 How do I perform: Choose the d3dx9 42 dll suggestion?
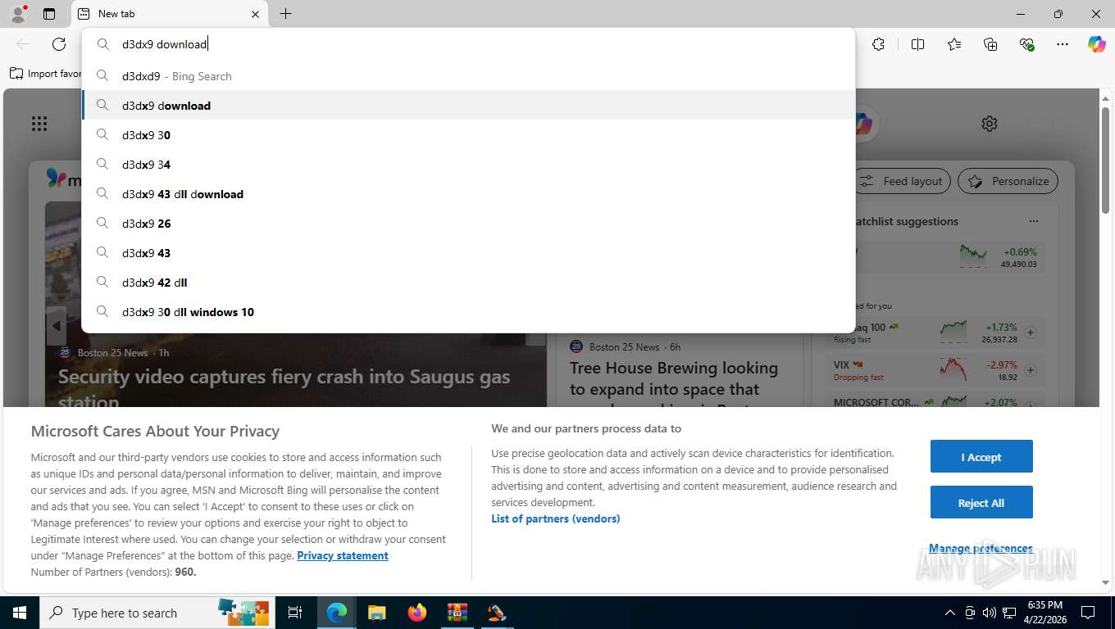[x=468, y=283]
